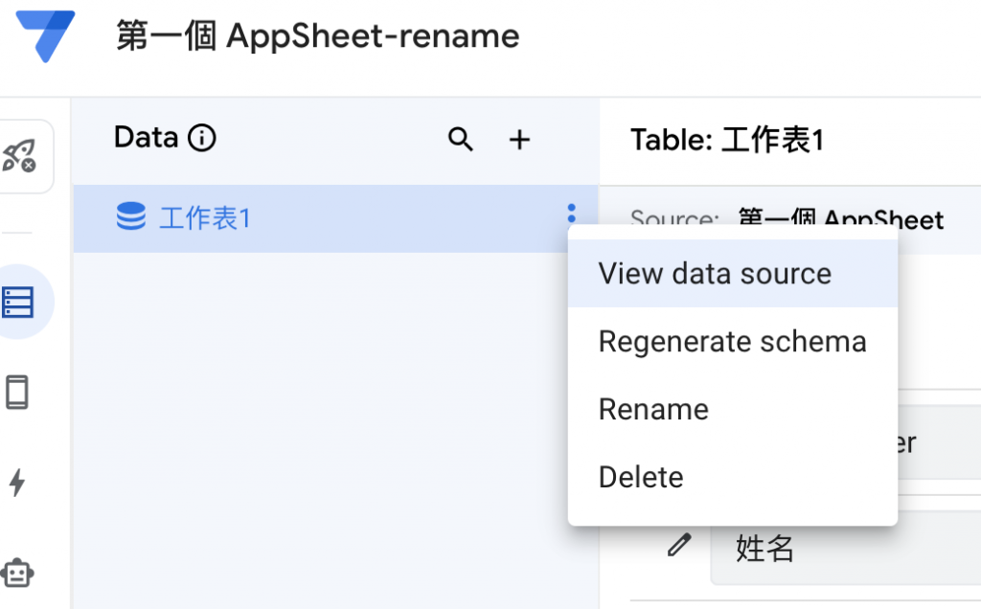The image size is (981, 609).
Task: Click the Data info icon
Action: coord(201,138)
